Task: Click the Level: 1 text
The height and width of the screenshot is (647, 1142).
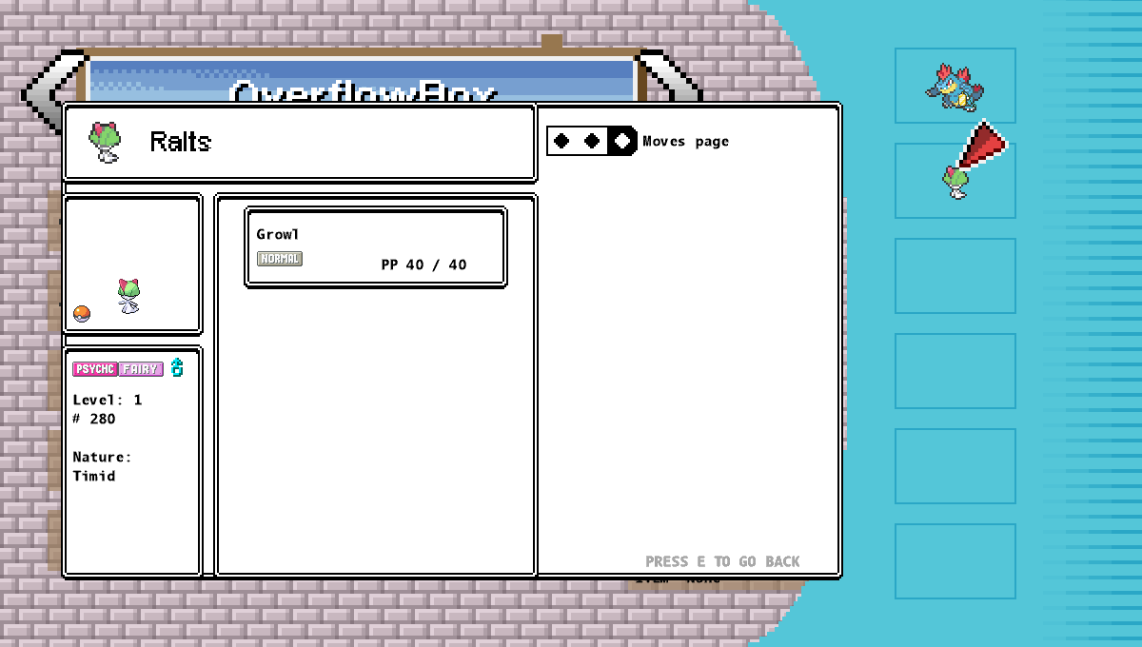Action: click(x=108, y=400)
